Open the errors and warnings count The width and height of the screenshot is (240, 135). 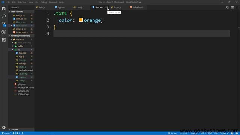[16, 133]
